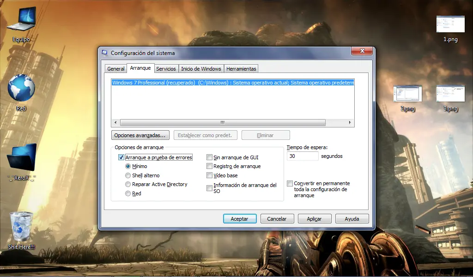
Task: Open the Equipo desktop icon
Action: 21,19
